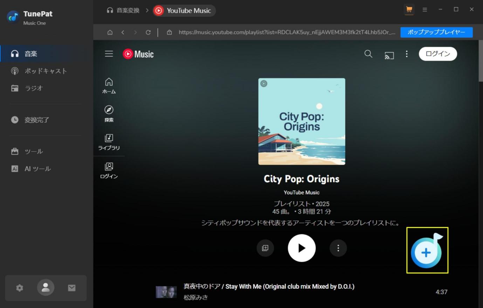Screen dimensions: 483x308
Task: Click the 45 曲 3 時間 21 分 info line
Action: 302,211
